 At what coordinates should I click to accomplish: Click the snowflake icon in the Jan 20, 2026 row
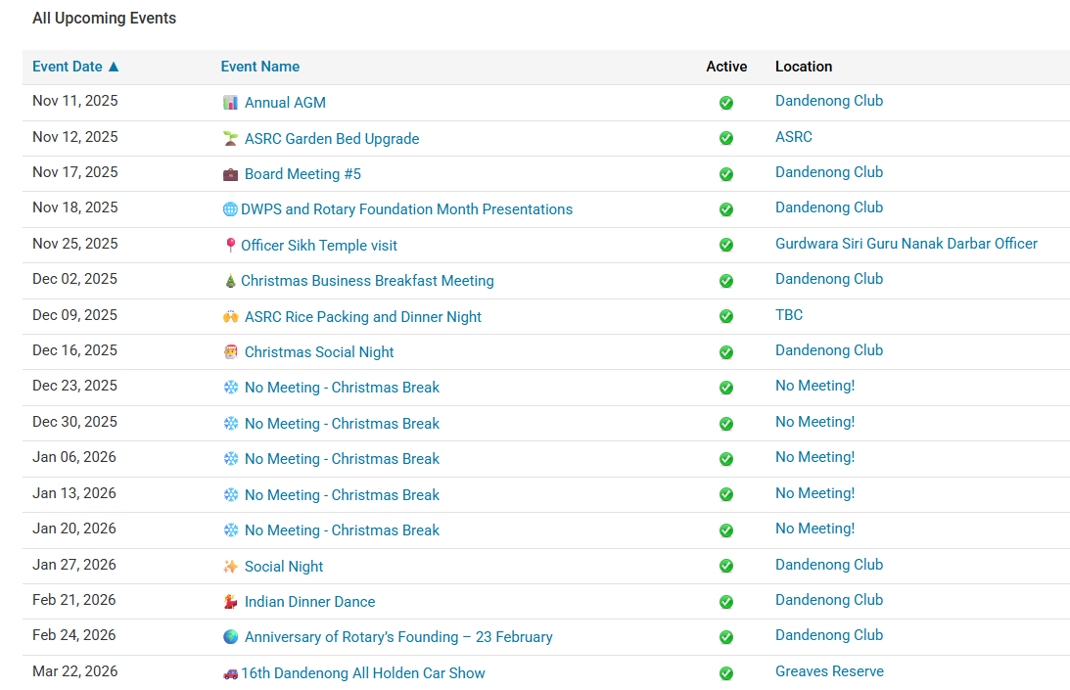tap(231, 530)
